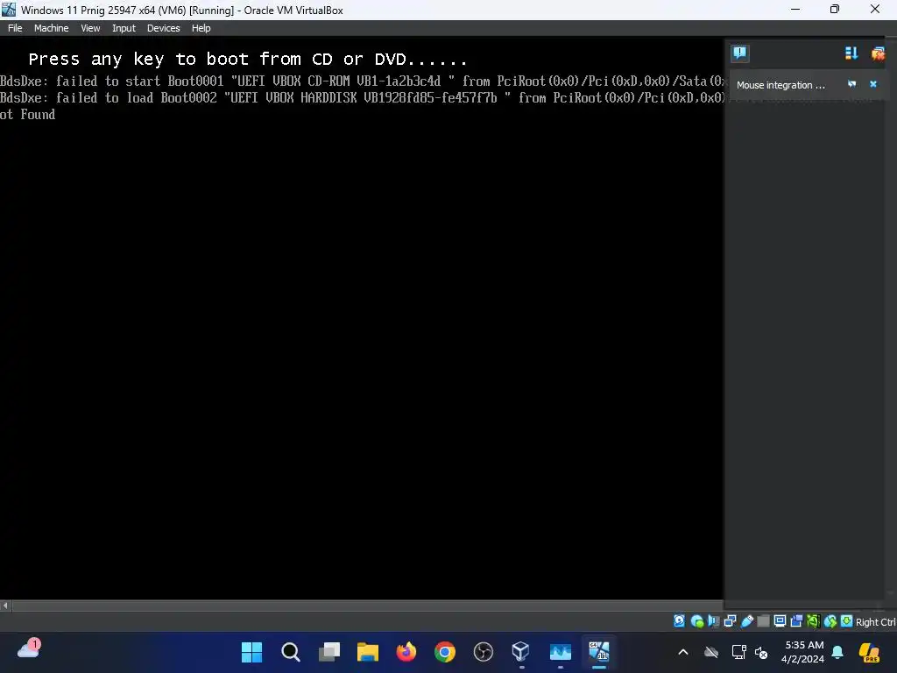The width and height of the screenshot is (897, 673).
Task: Show hidden system tray icons
Action: 683,652
